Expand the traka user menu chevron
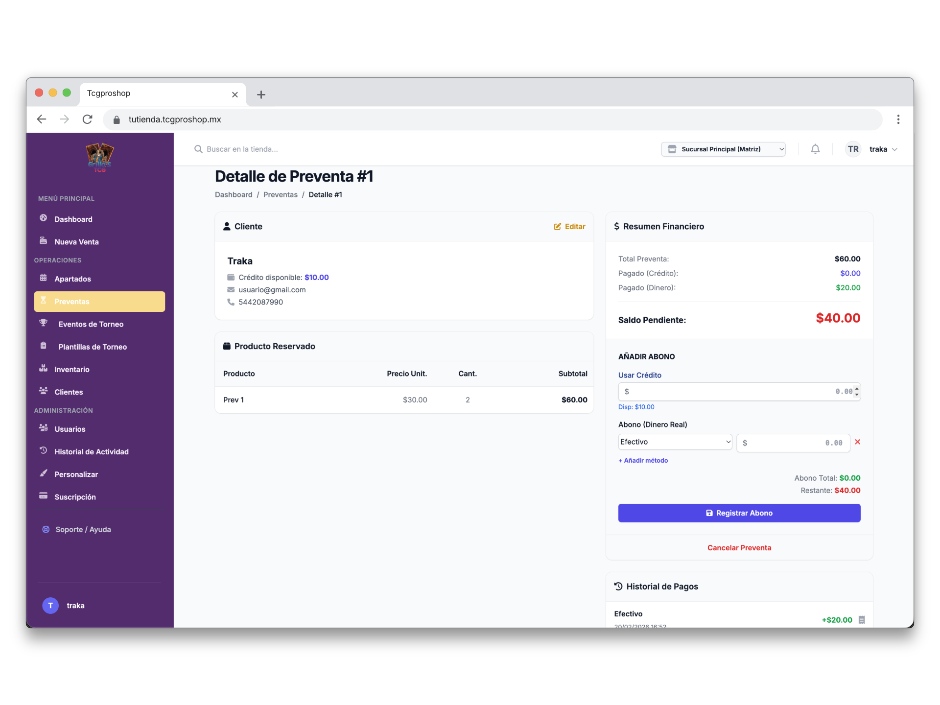 pos(894,150)
